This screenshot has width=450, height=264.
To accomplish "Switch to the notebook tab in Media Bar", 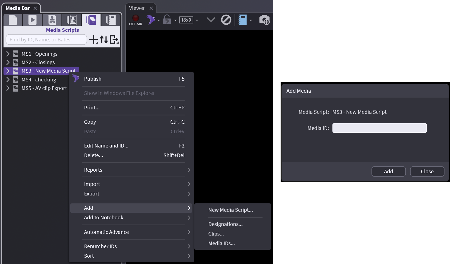I will pos(110,20).
